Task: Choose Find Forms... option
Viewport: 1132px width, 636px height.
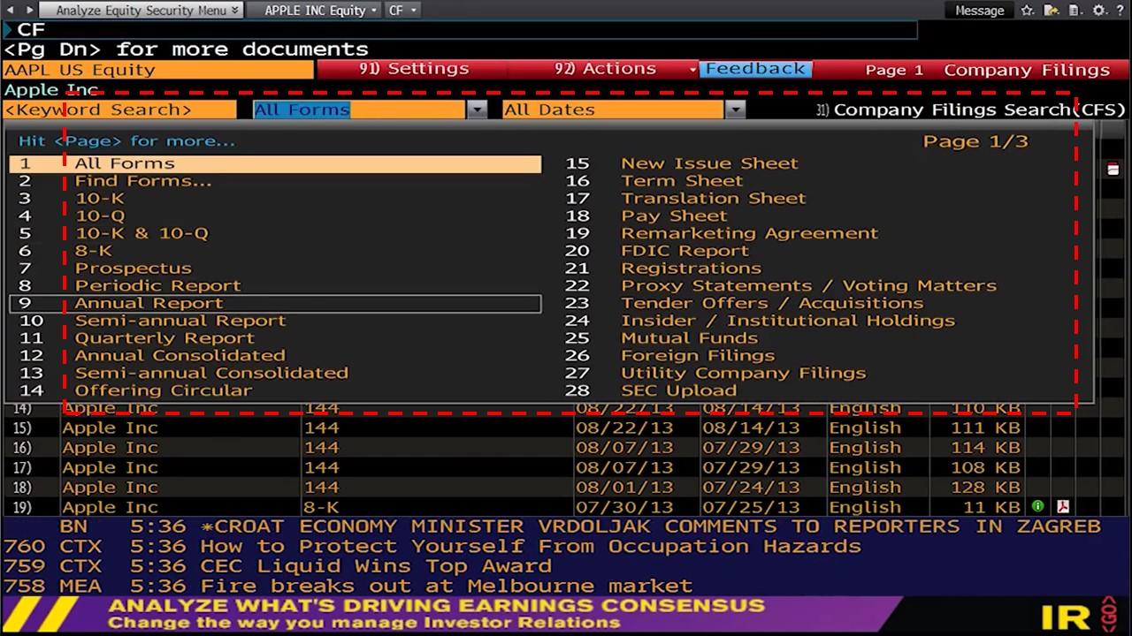Action: (143, 181)
